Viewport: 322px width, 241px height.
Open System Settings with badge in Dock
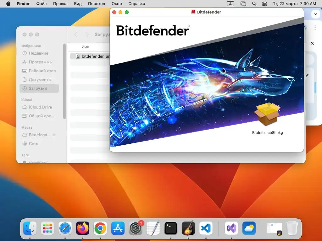coord(136,228)
